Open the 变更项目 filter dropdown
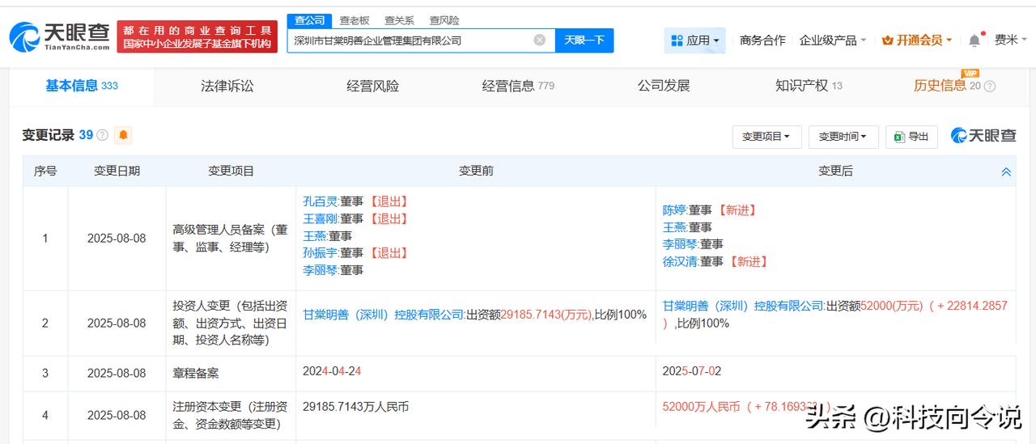The width and height of the screenshot is (1036, 444). coord(766,137)
